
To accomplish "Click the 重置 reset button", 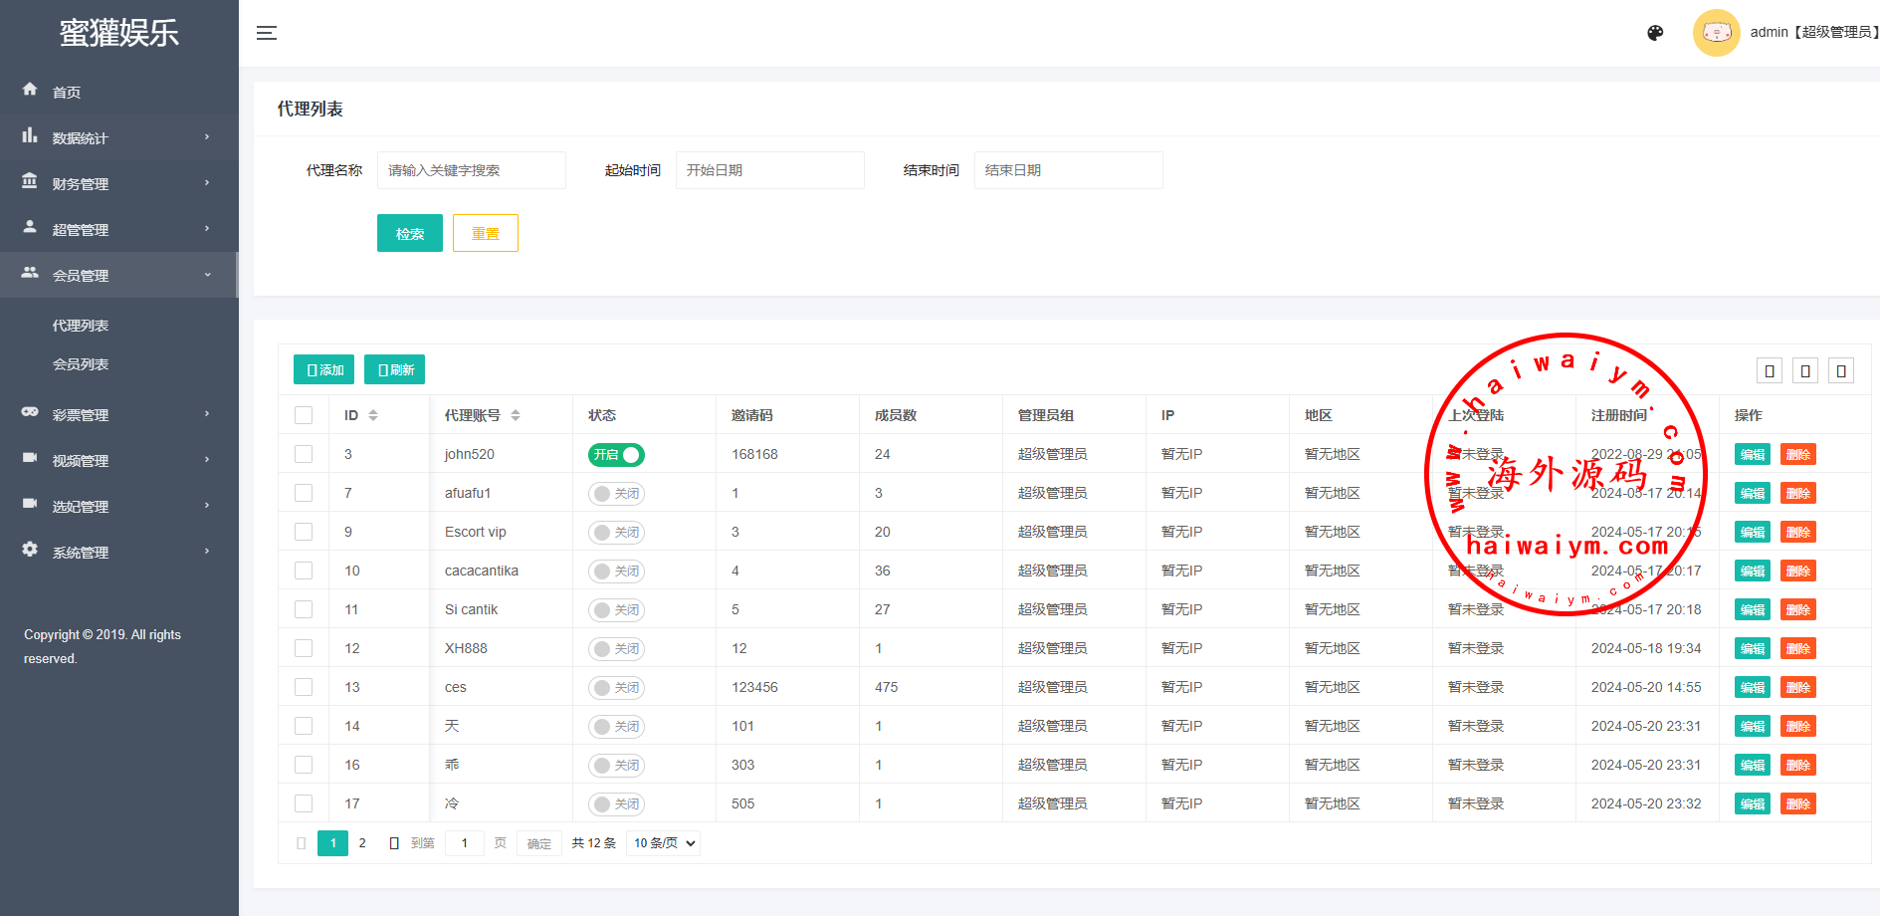I will click(x=485, y=233).
